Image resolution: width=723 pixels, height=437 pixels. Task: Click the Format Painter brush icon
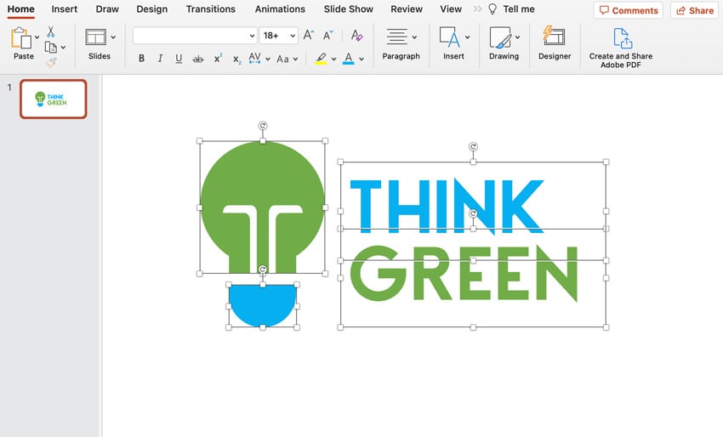pos(51,61)
